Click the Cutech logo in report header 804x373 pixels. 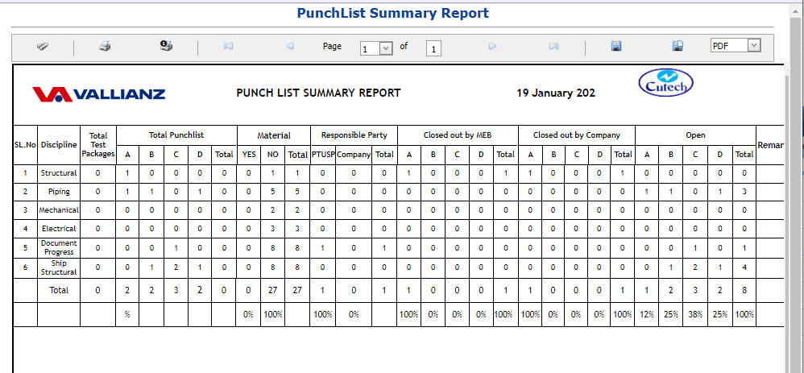665,83
